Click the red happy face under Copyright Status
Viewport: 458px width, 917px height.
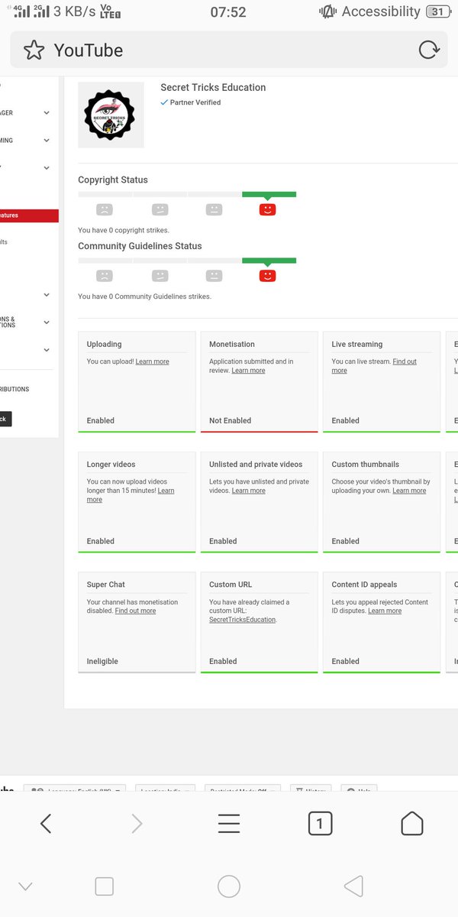coord(267,209)
